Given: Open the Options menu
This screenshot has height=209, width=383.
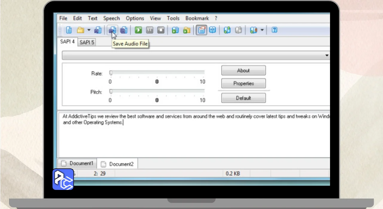Looking at the screenshot, I should point(135,18).
